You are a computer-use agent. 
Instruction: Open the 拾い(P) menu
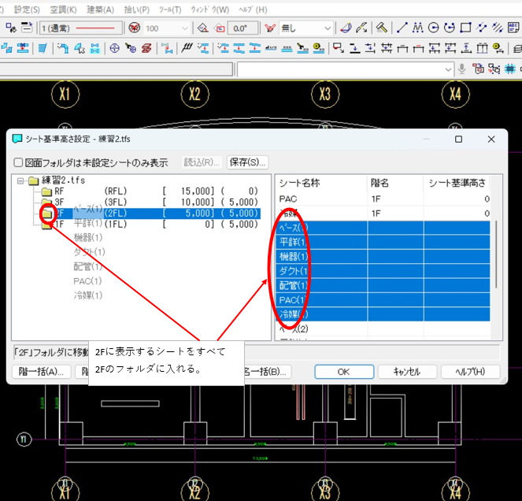point(136,9)
